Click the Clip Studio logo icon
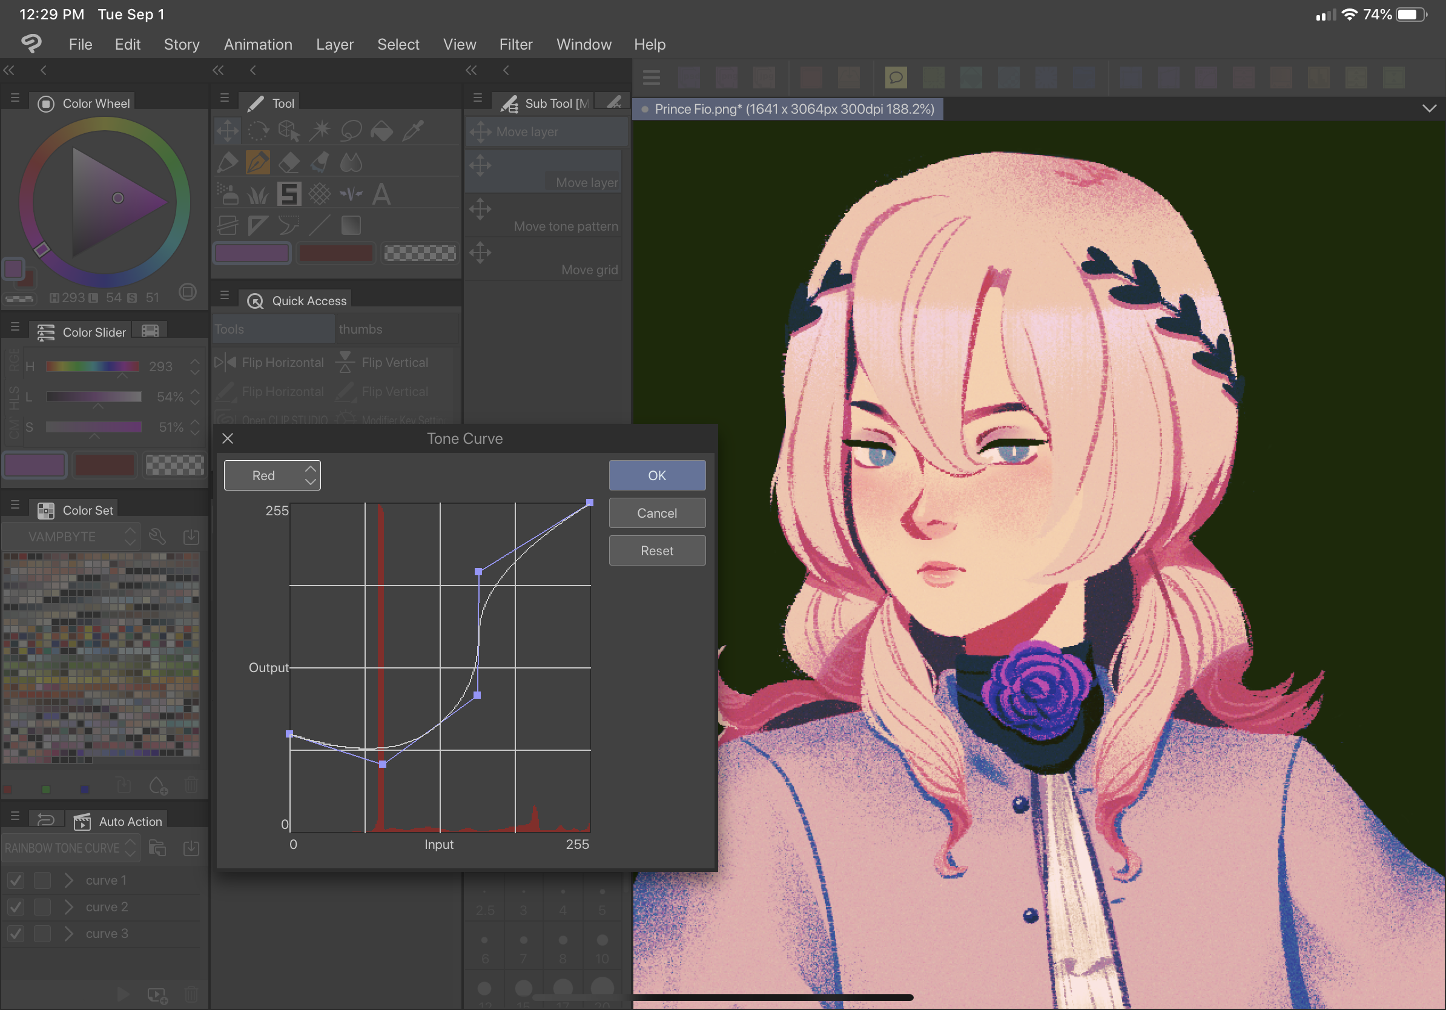Image resolution: width=1446 pixels, height=1010 pixels. [x=31, y=44]
